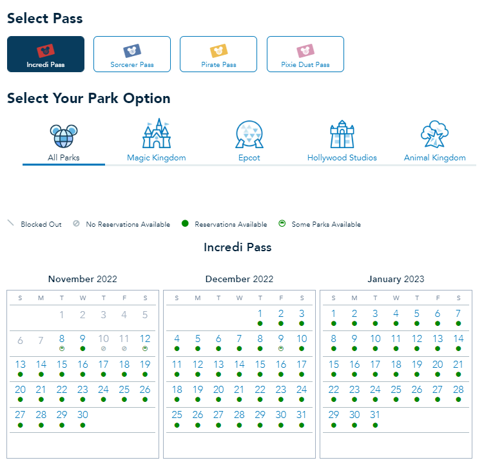Pick December 25, 2022 on calendar
Screen dimensions: 493x467
click(177, 415)
